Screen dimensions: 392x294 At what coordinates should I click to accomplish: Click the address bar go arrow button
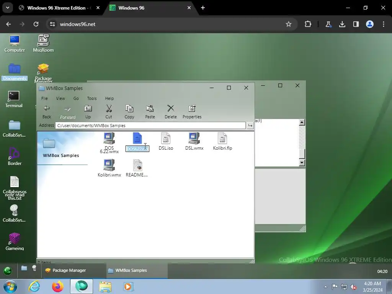(250, 126)
